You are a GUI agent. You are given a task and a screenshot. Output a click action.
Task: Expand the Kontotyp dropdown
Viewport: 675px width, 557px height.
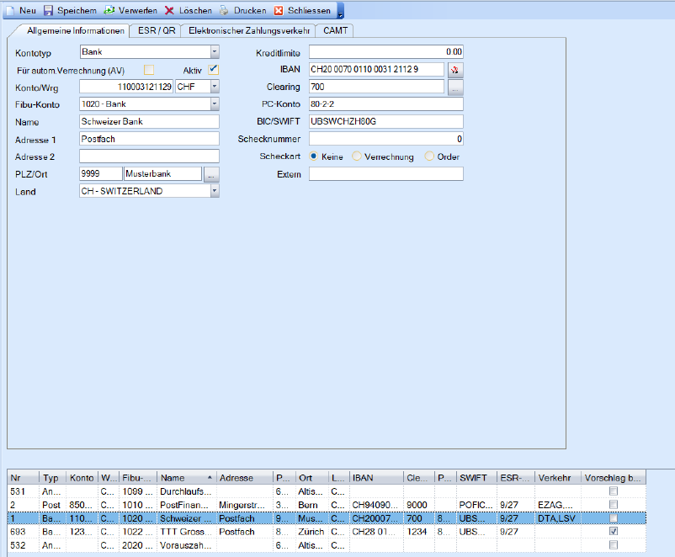[215, 52]
